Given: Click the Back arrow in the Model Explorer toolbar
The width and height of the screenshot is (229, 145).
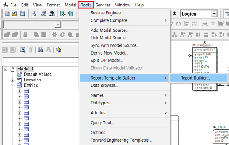Looking at the screenshot, I should pos(5,50).
